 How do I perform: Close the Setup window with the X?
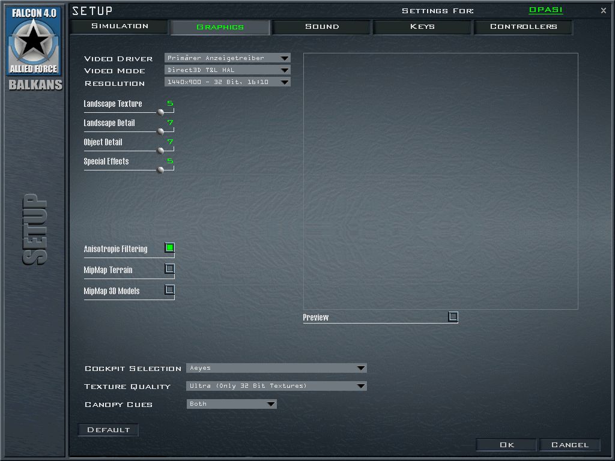click(x=603, y=11)
